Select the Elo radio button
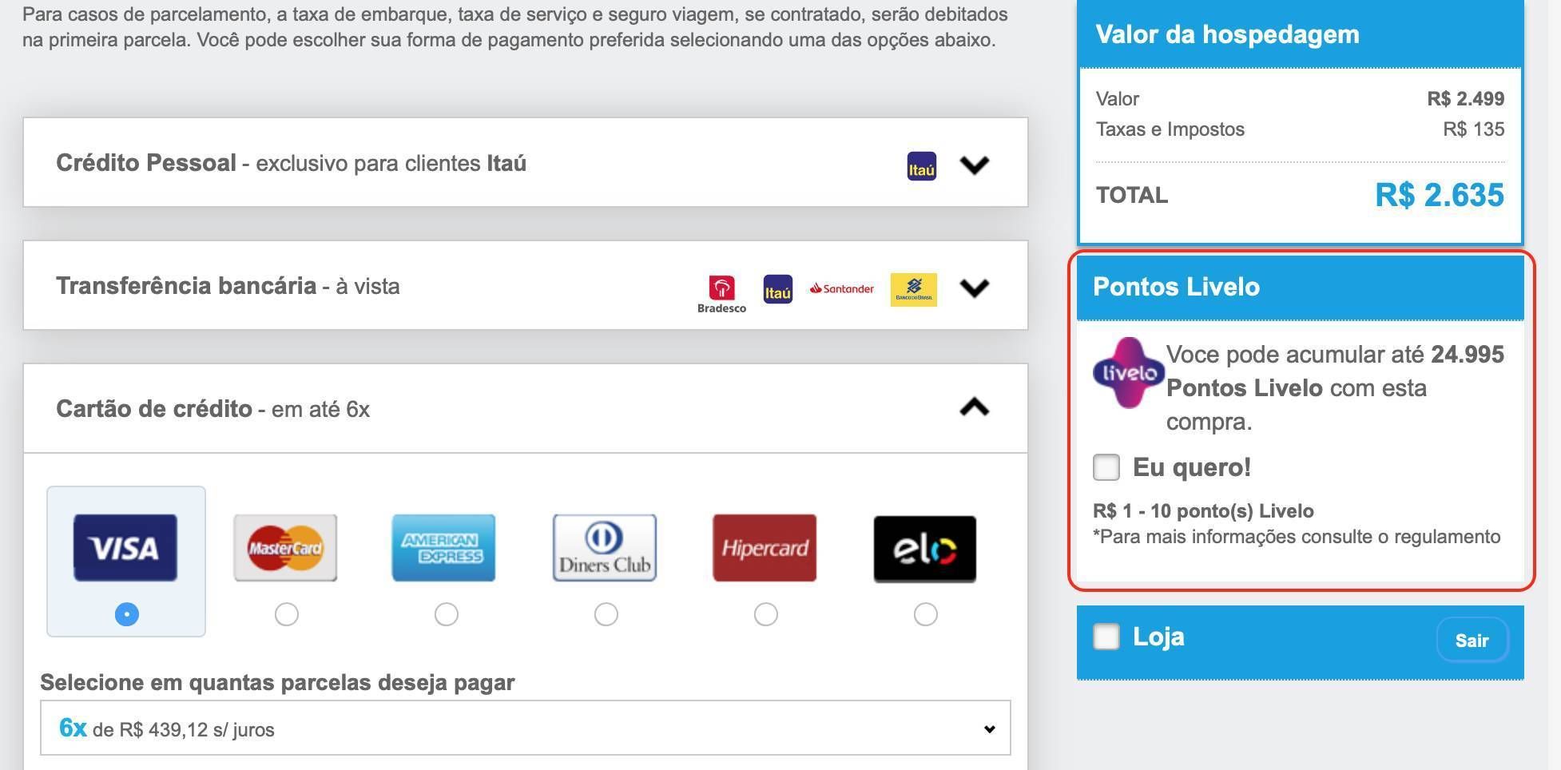The height and width of the screenshot is (770, 1561). pyautogui.click(x=925, y=614)
